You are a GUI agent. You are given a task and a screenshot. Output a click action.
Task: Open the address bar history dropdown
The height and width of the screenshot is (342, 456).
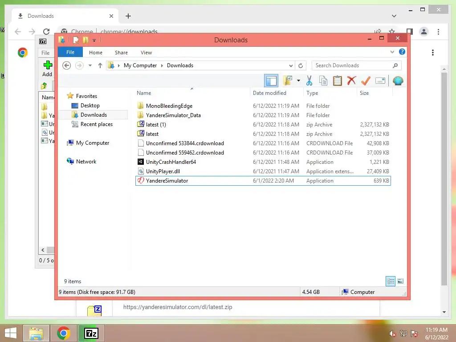pyautogui.click(x=291, y=65)
